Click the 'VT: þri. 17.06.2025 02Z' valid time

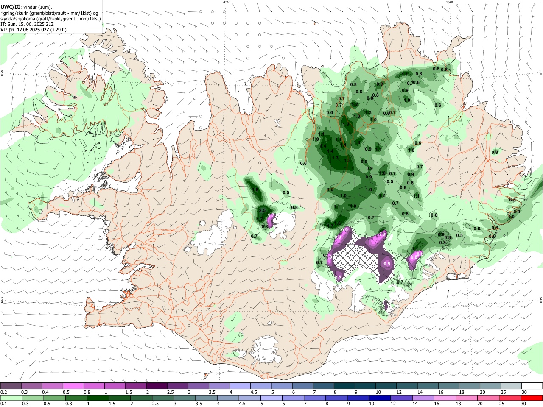pyautogui.click(x=25, y=30)
